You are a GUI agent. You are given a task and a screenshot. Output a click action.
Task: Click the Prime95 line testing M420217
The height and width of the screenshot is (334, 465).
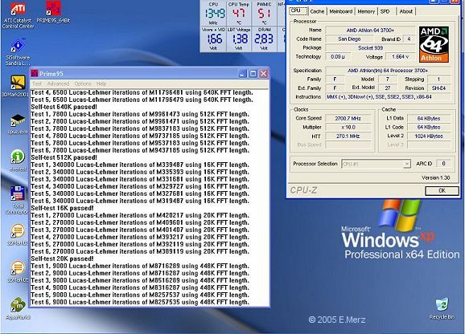(140, 215)
